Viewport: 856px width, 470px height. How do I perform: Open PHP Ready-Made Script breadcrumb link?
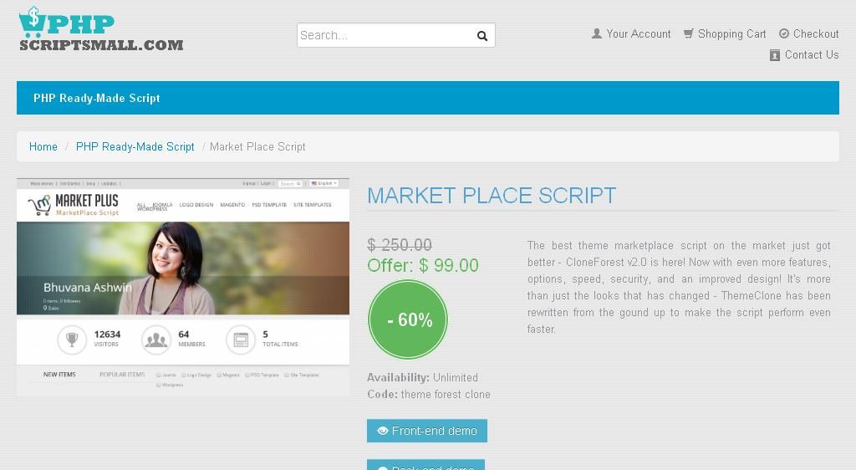135,147
